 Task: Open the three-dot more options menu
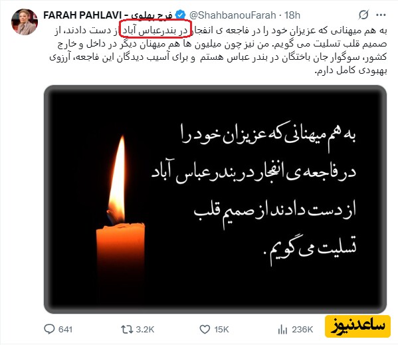point(381,15)
